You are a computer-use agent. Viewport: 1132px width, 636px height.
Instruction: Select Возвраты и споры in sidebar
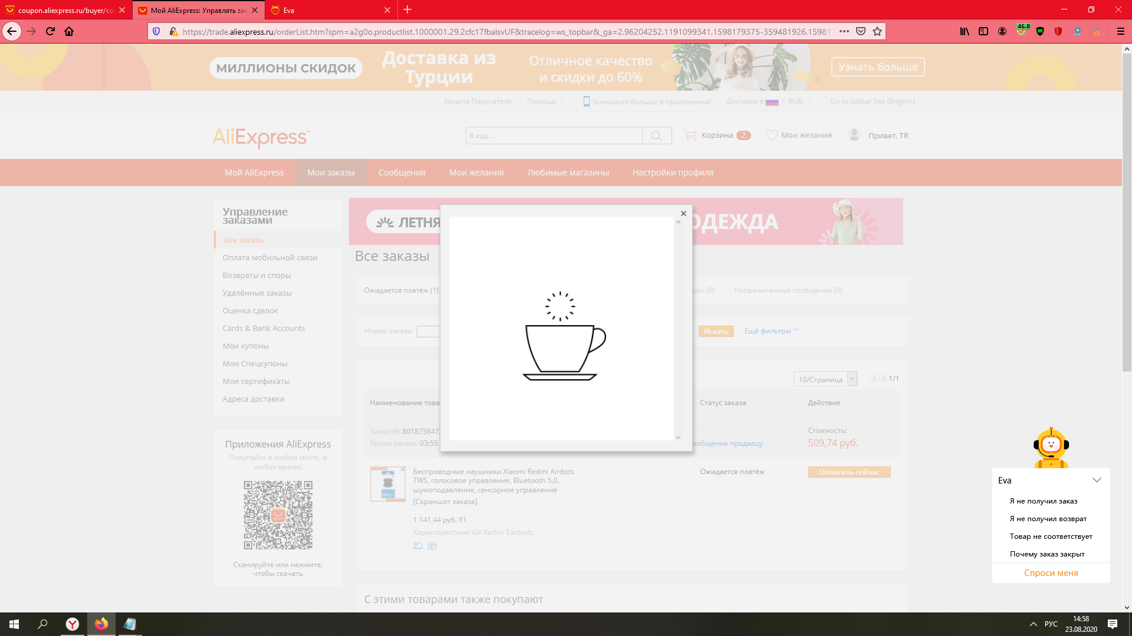click(256, 275)
